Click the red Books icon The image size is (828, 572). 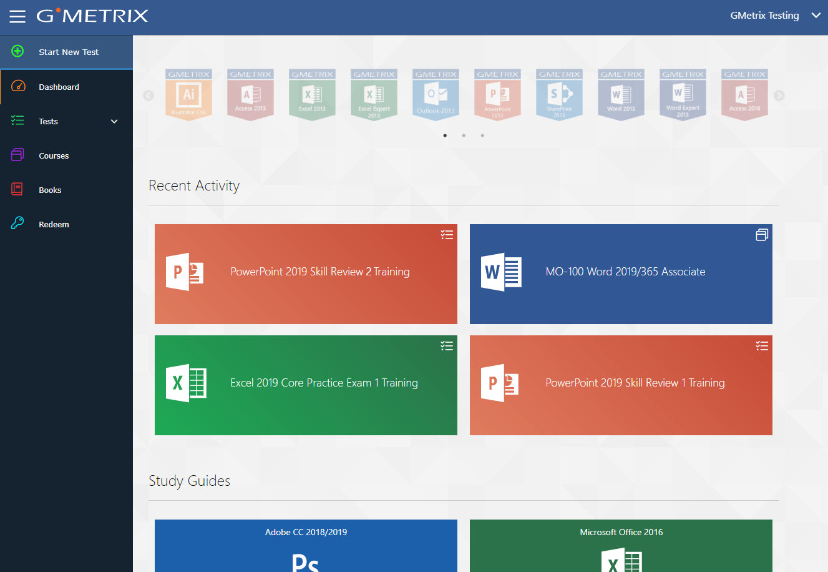pos(17,189)
